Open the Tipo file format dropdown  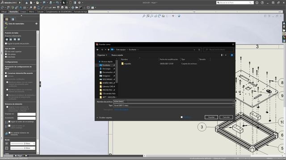[x=174, y=105]
